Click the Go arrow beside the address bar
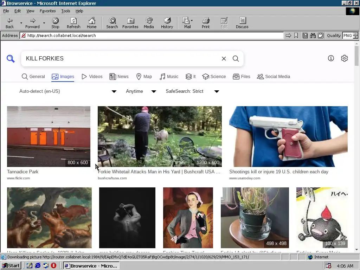360x270 pixels. click(288, 36)
